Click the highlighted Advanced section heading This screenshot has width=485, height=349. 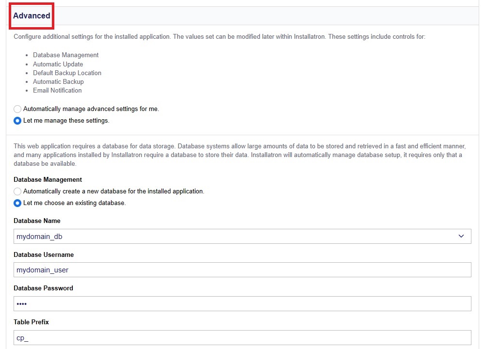(31, 16)
